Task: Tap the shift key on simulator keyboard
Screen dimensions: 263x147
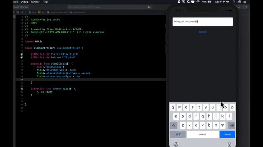Action: click(x=173, y=125)
